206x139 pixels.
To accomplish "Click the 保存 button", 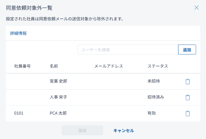I will click(82, 130).
